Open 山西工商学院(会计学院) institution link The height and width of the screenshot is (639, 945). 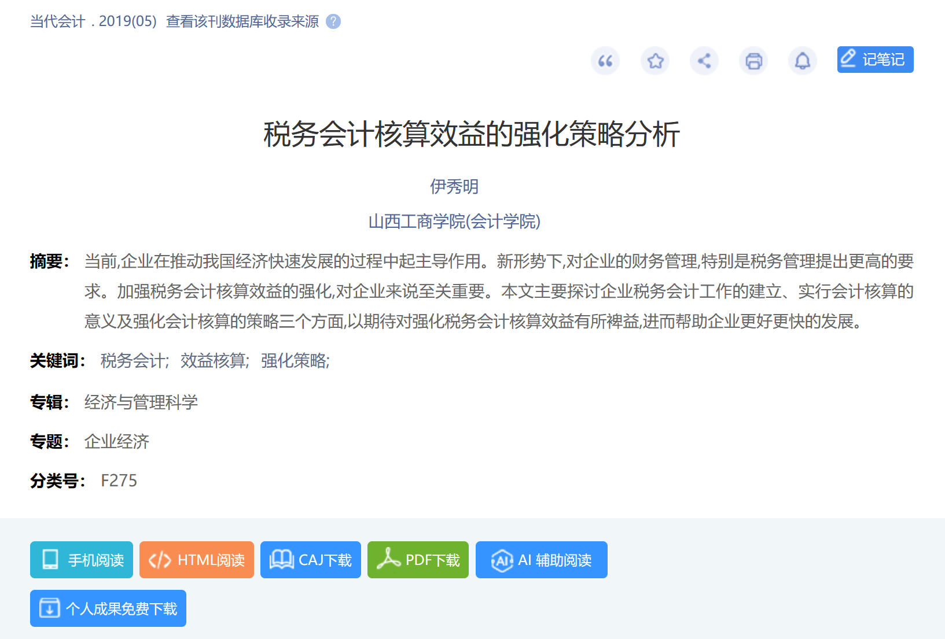454,221
